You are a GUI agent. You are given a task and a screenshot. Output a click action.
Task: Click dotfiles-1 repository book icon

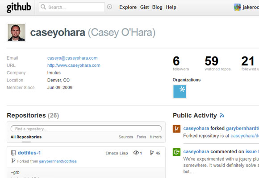[13, 153]
